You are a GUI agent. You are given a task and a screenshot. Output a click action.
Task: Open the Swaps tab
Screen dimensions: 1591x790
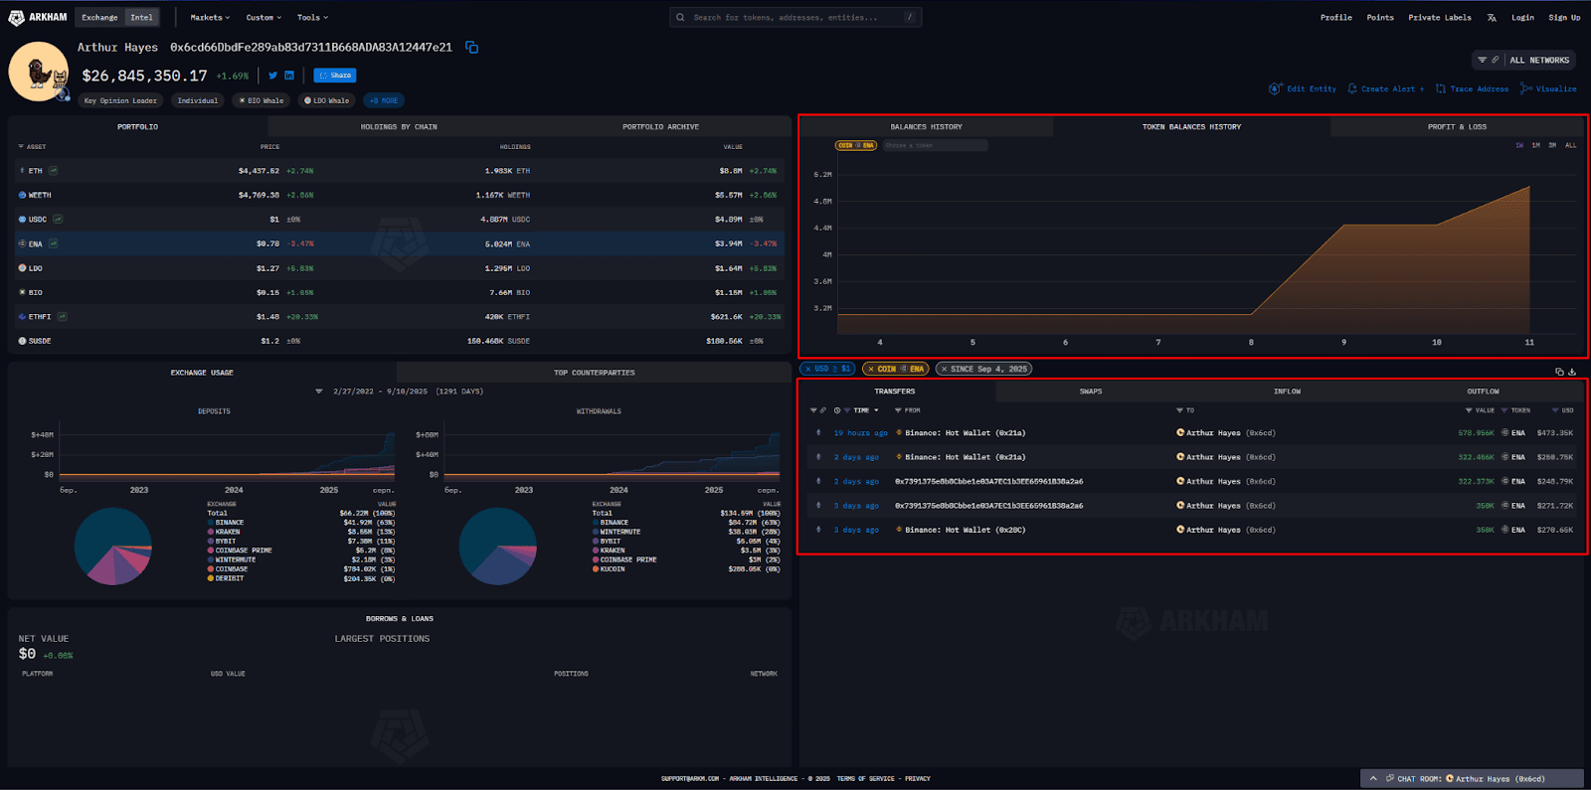point(1091,392)
